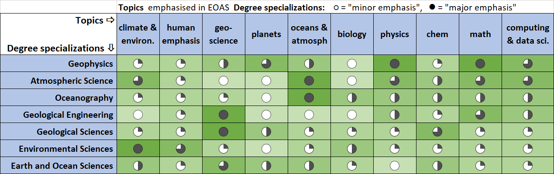Click the empty circle for Geophysics biology

tap(352, 64)
